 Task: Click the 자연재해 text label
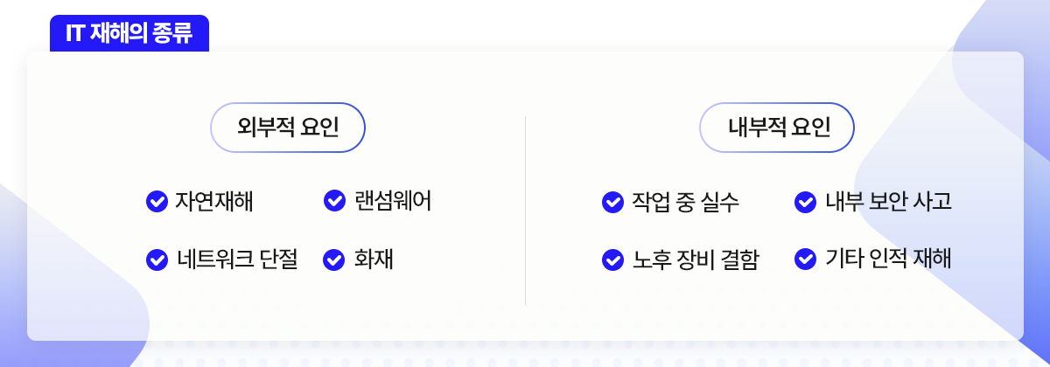(x=214, y=202)
